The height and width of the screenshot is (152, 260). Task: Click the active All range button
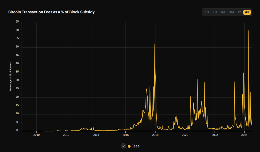247,12
